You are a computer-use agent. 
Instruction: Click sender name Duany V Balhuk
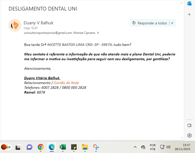pyautogui.click(x=38, y=23)
